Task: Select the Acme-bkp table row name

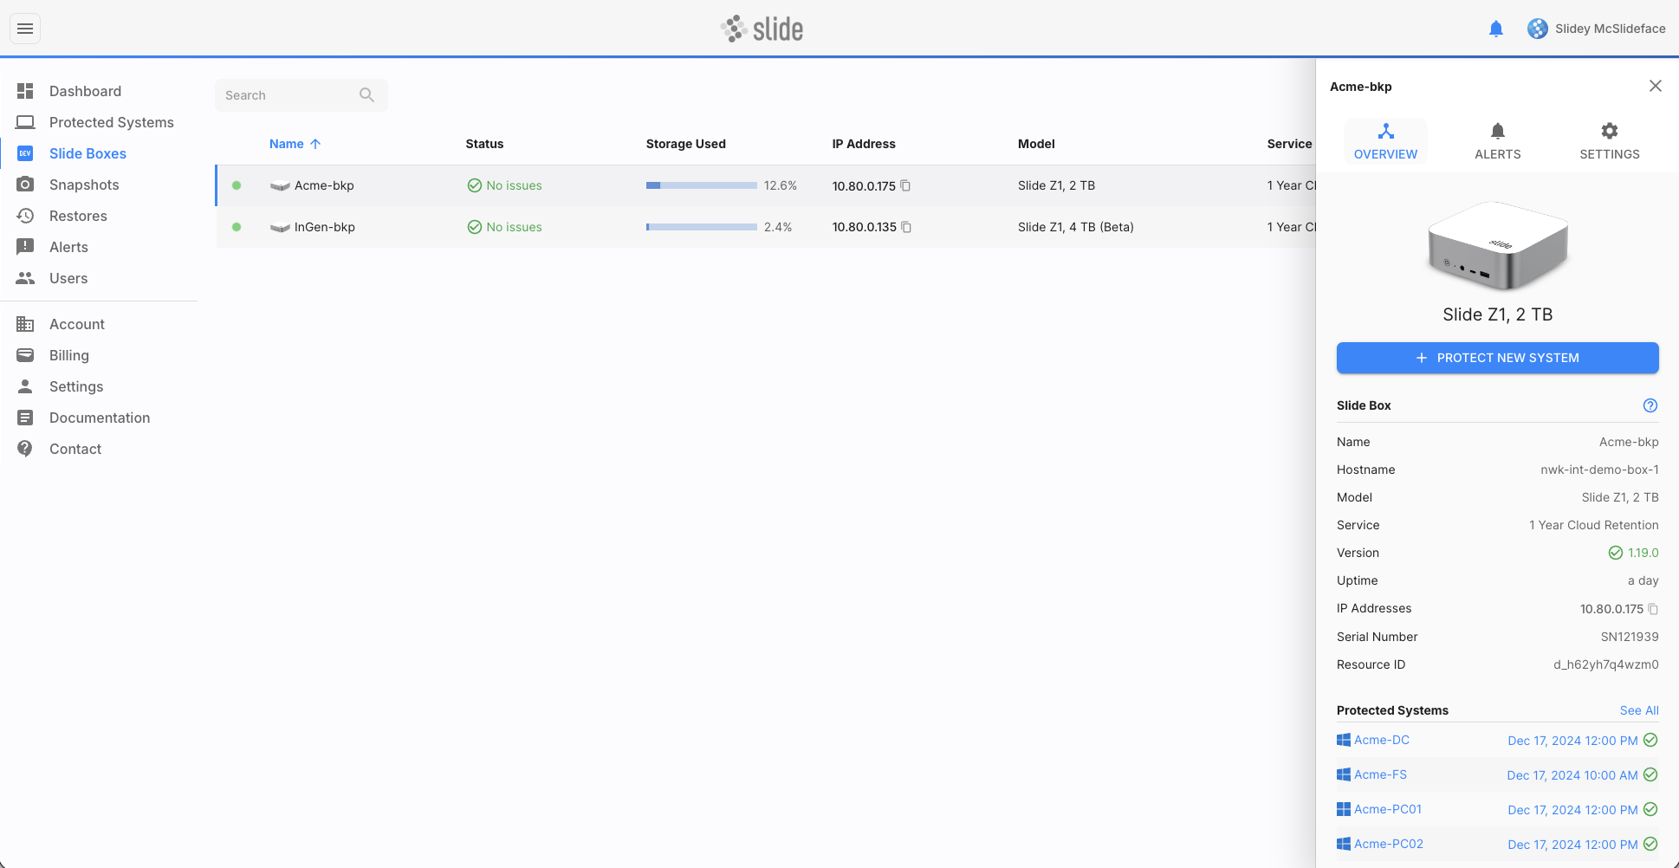Action: coord(324,185)
